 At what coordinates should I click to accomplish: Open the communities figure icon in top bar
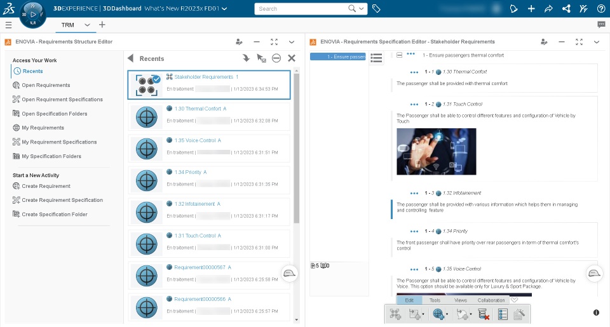point(583,8)
